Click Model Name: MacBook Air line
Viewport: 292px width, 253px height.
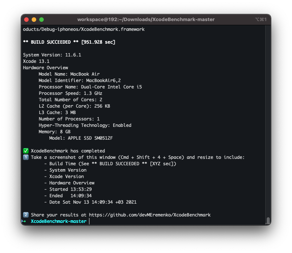coord(69,74)
